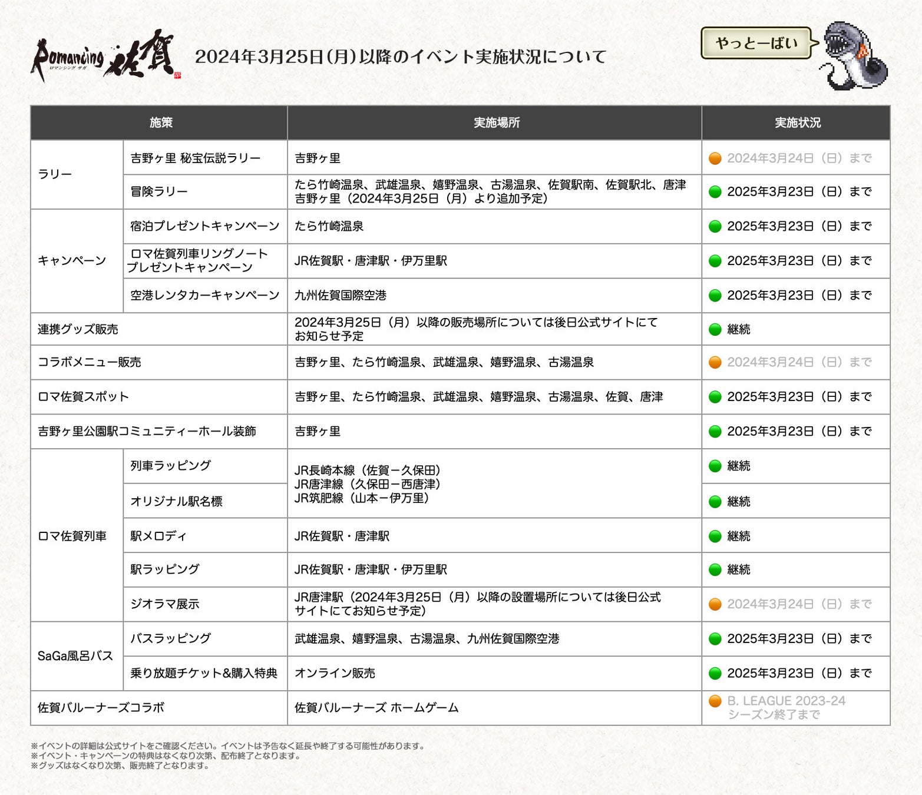
Task: Select green status dot for 空港レンタカーキャンペーン
Action: (715, 296)
